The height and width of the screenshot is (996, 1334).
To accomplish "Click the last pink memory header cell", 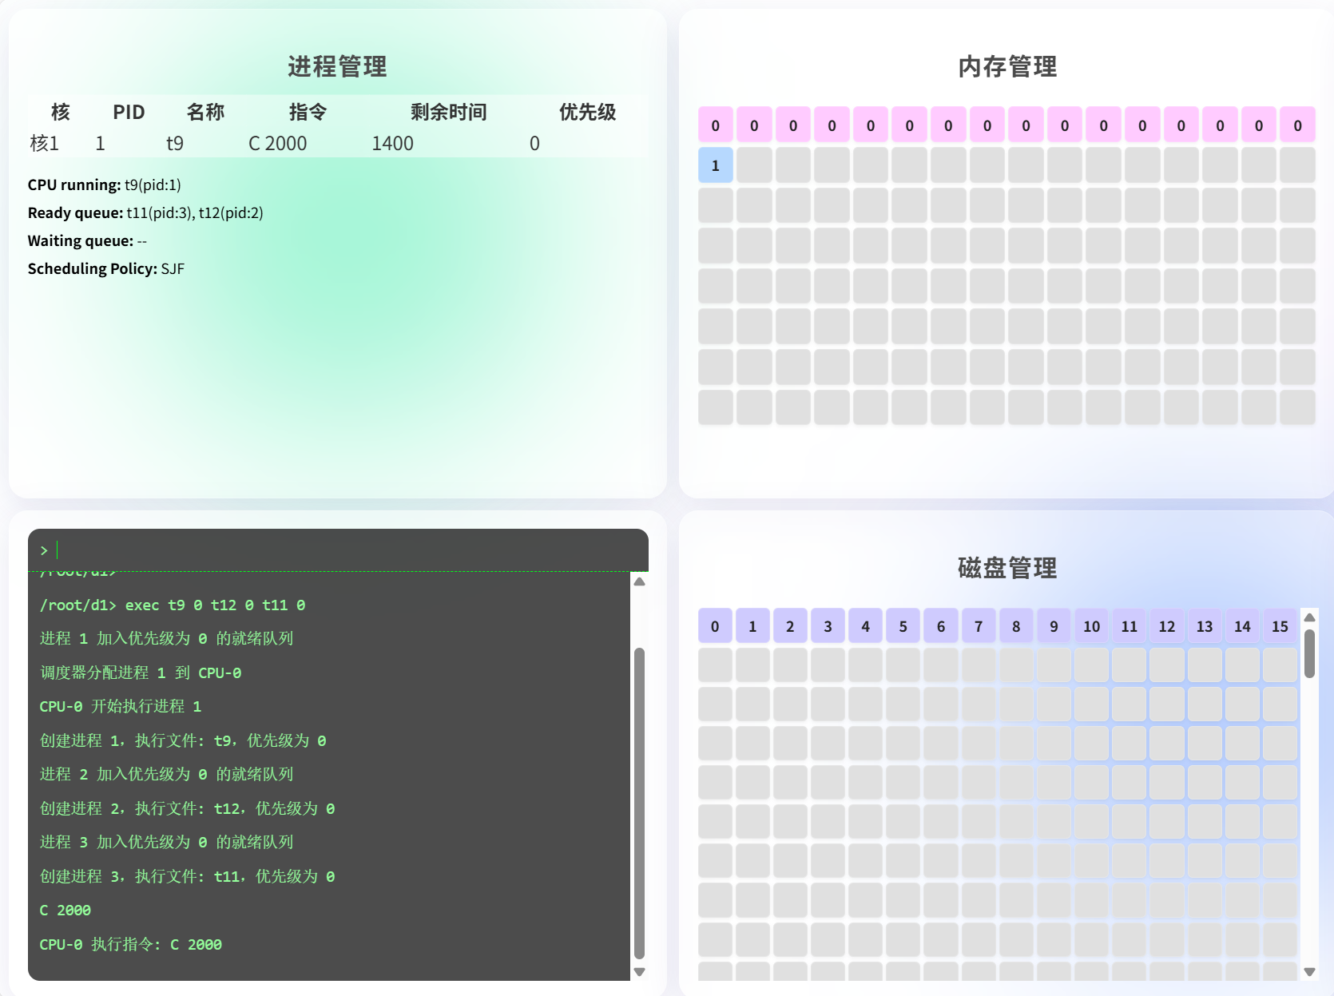I will click(1297, 125).
